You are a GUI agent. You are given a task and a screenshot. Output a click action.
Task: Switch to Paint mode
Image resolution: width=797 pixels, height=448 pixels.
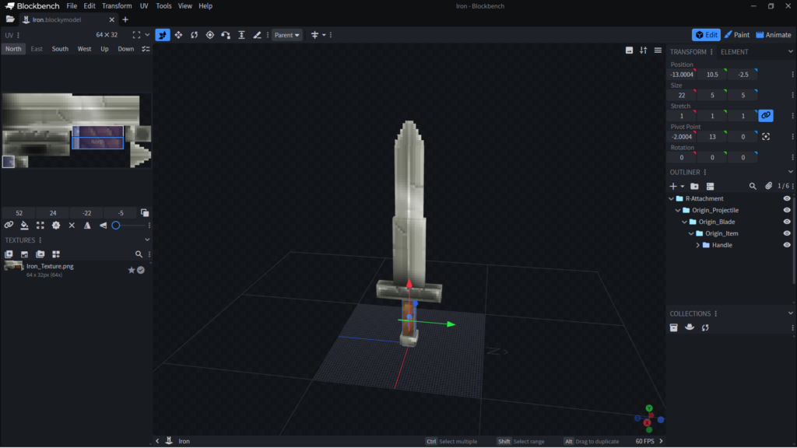click(x=736, y=34)
